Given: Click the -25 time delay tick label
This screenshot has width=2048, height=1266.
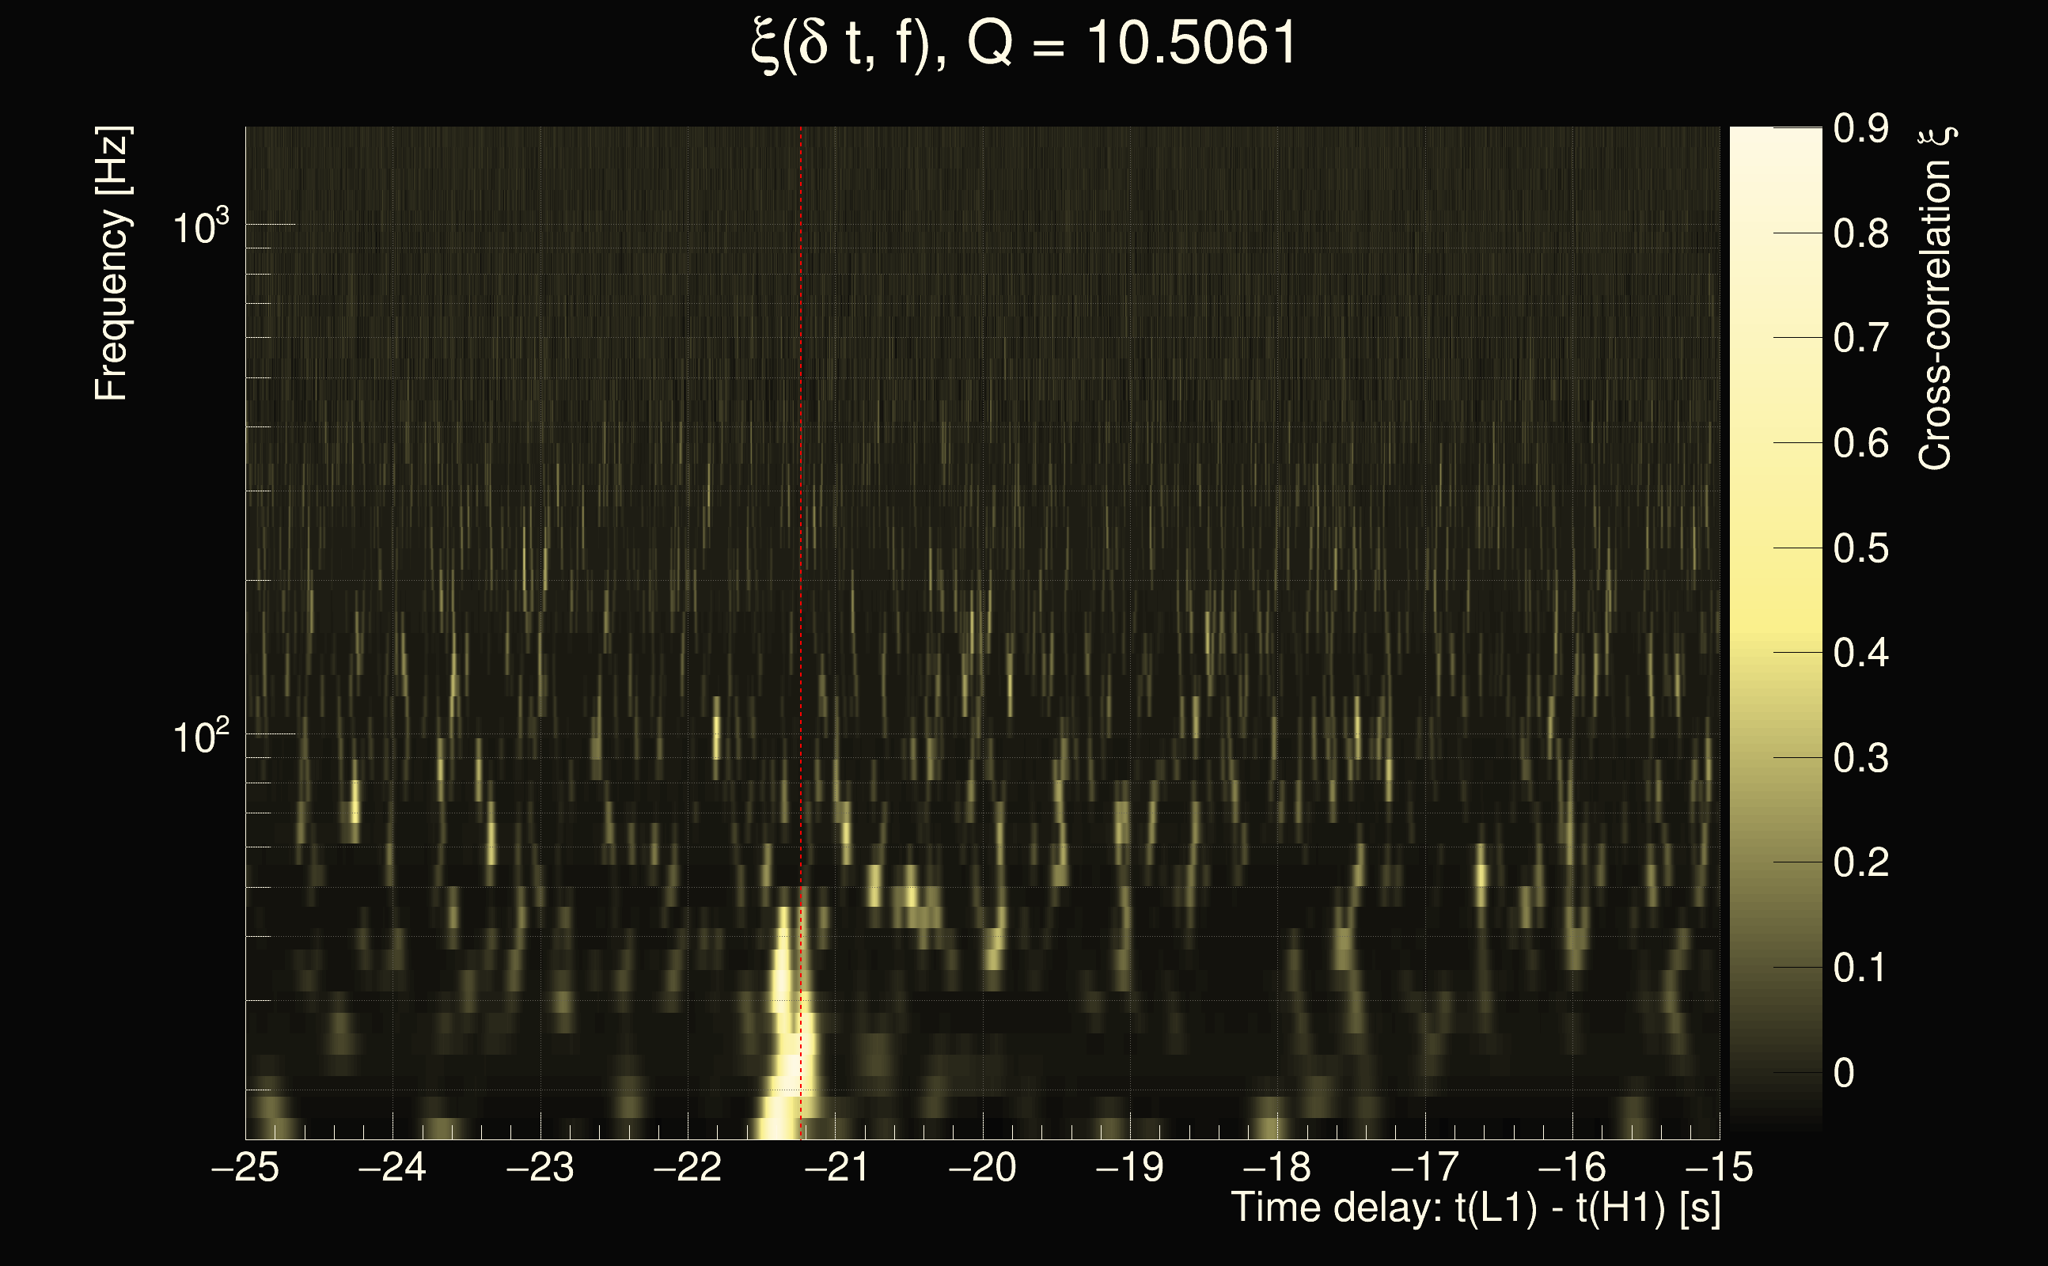Looking at the screenshot, I should 245,1167.
